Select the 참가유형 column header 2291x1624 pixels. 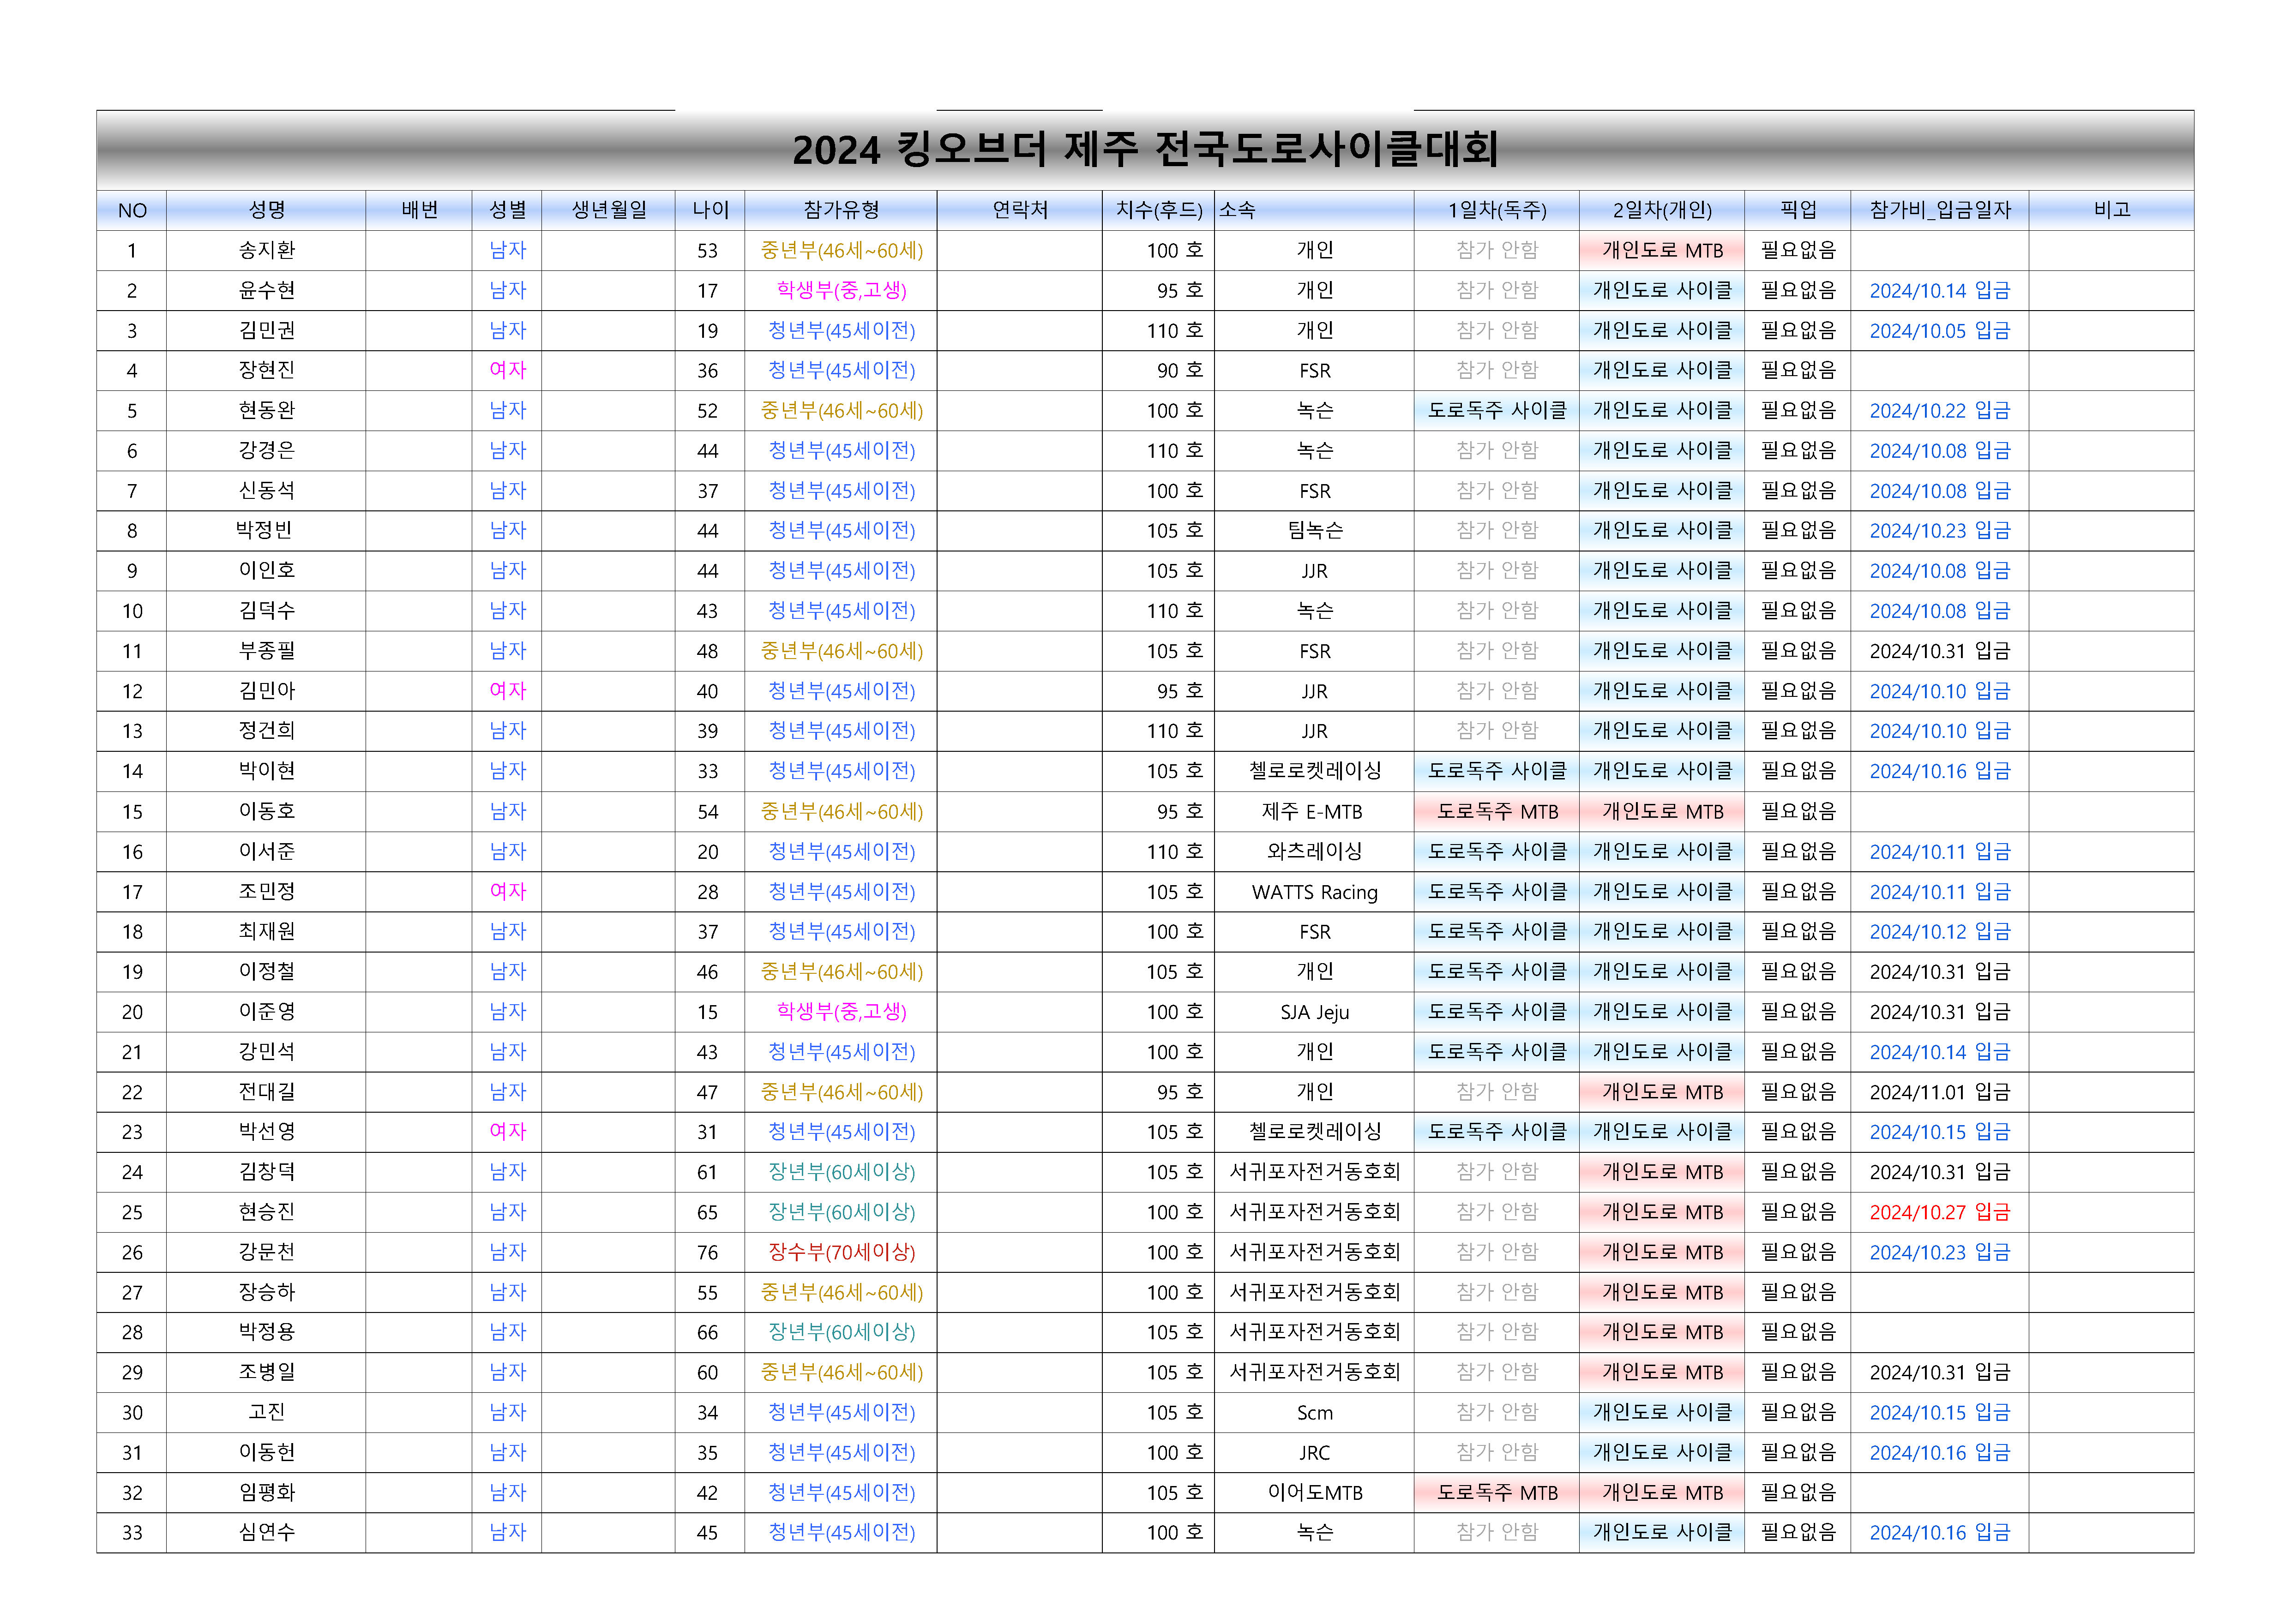click(x=841, y=210)
